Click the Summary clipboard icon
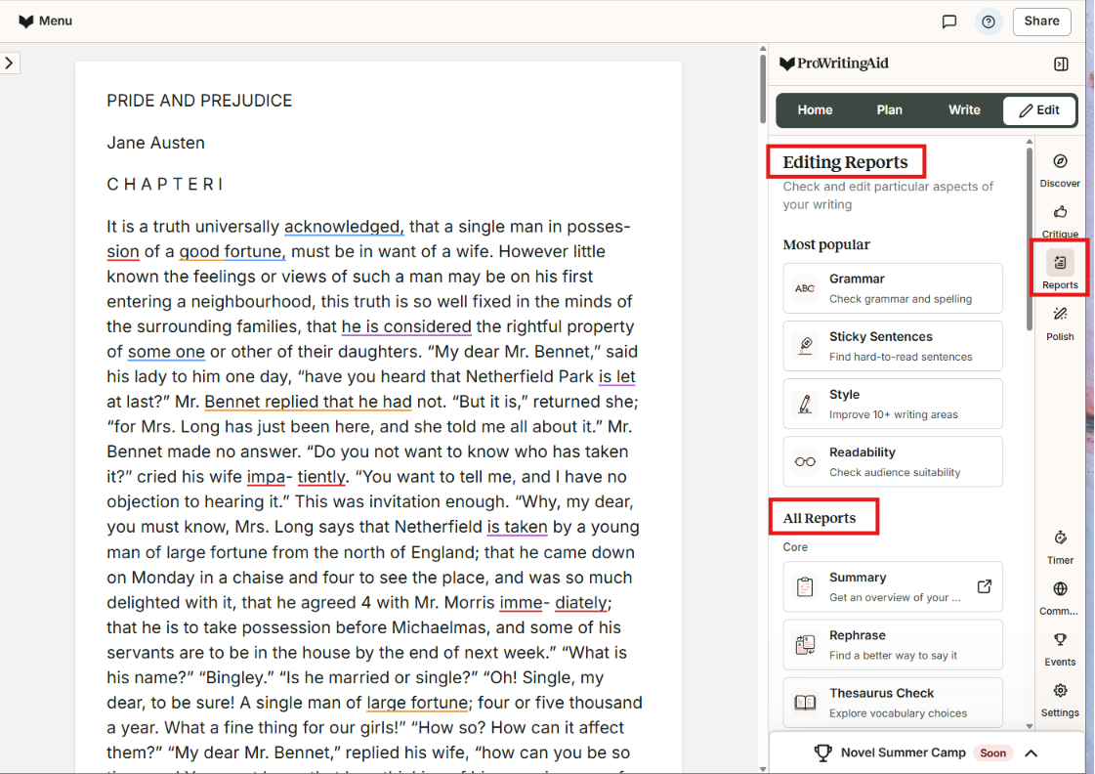Image resolution: width=1095 pixels, height=774 pixels. [805, 587]
